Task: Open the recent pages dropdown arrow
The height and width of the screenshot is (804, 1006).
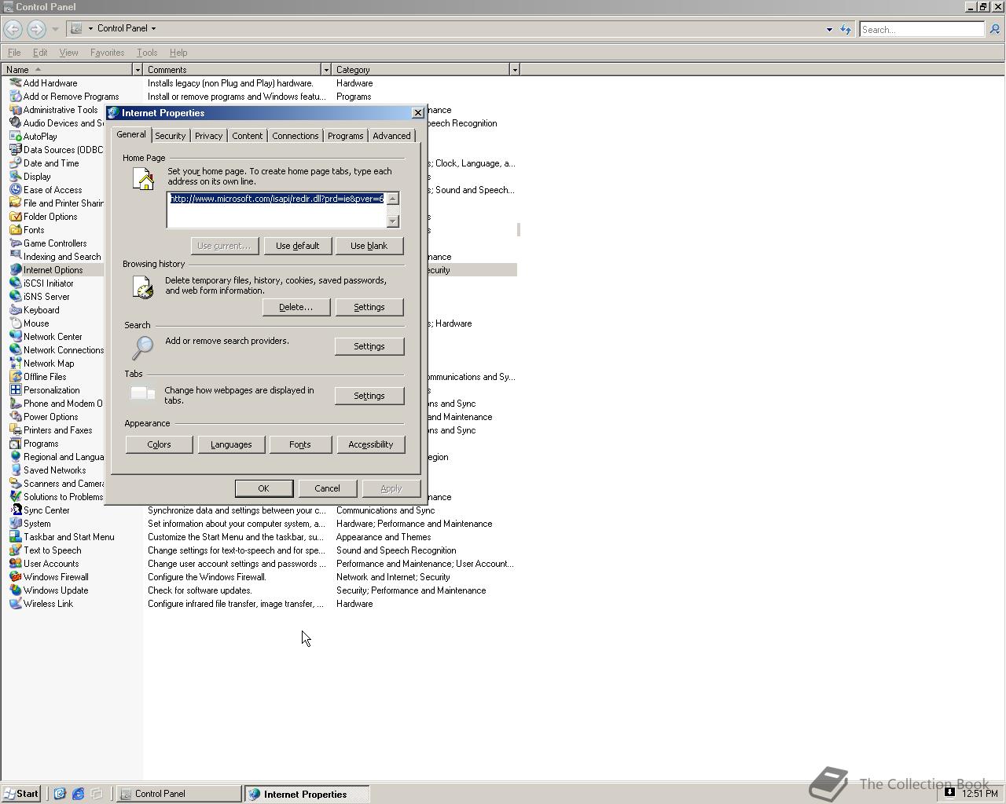Action: (x=55, y=29)
